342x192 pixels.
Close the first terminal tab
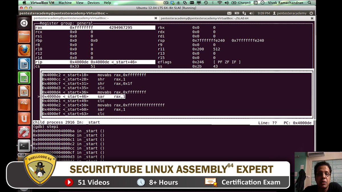click(x=156, y=18)
